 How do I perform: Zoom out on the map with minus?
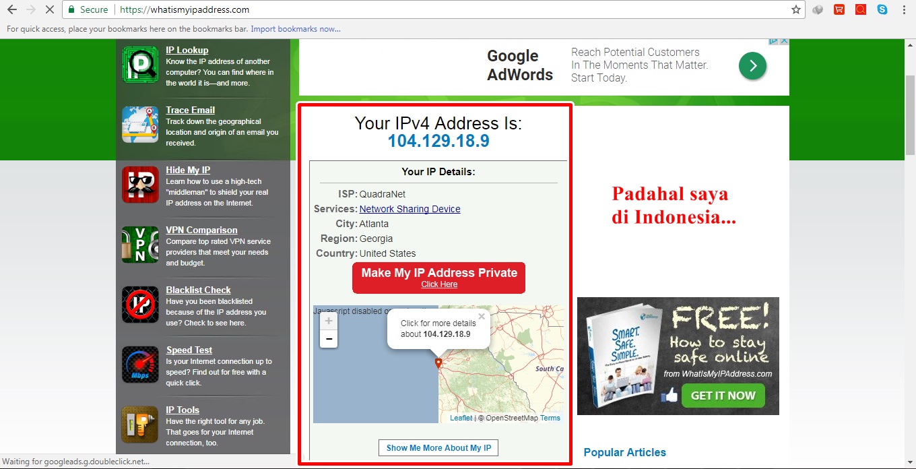pos(329,339)
